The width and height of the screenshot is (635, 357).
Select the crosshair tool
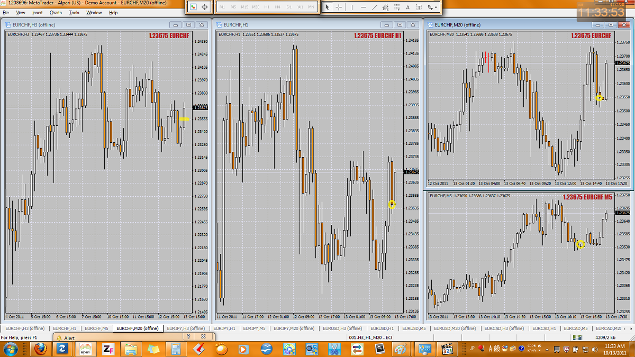point(339,7)
